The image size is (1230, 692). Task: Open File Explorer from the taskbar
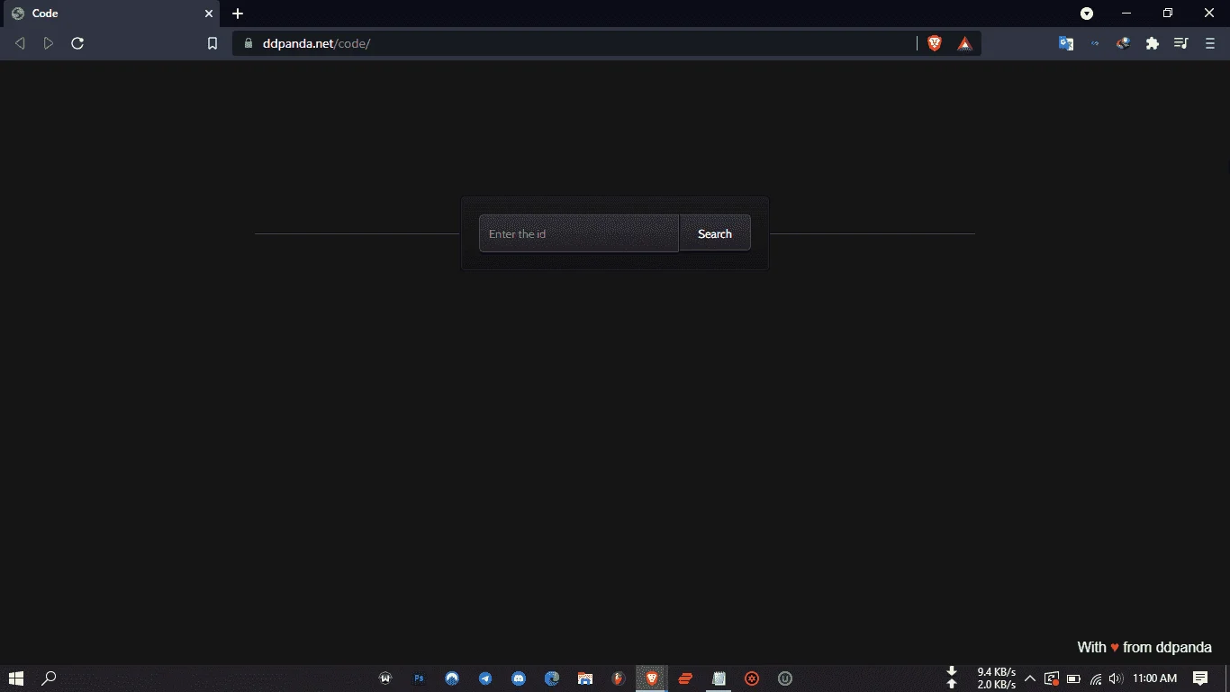click(585, 678)
